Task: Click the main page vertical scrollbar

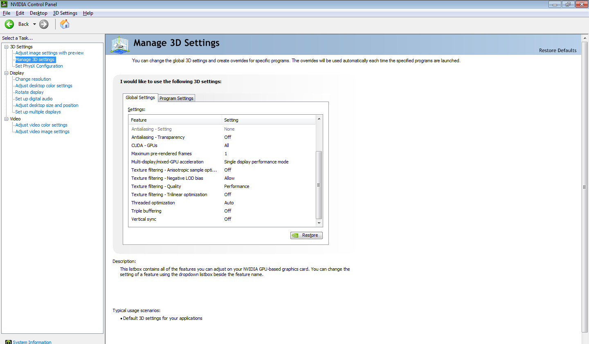Action: pos(585,187)
